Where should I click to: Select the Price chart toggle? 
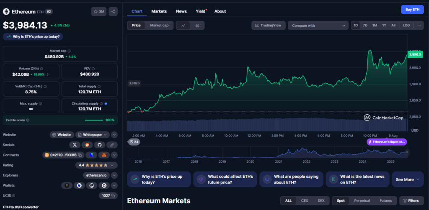[136, 26]
